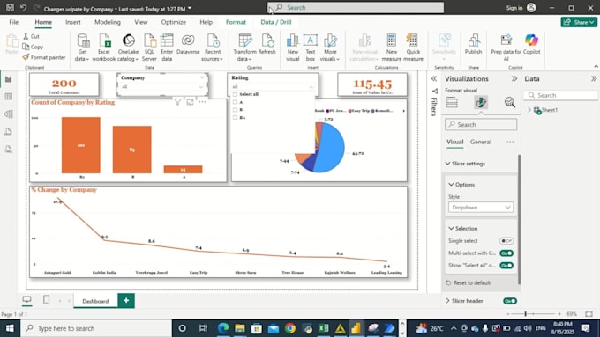Image resolution: width=600 pixels, height=337 pixels.
Task: Collapse the Selection section
Action: coord(451,228)
